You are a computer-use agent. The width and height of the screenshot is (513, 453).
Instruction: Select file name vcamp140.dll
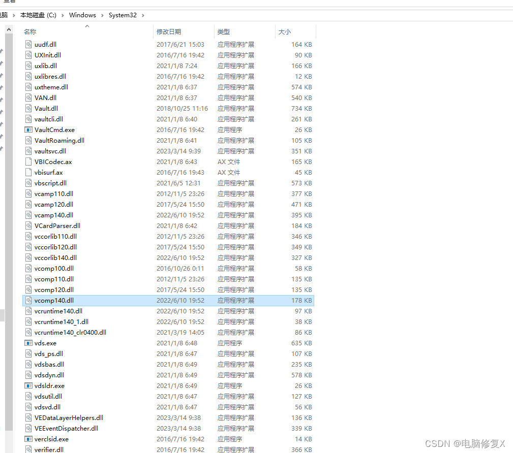(54, 215)
